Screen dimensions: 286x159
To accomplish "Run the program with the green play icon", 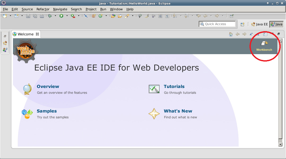I will pos(61,16).
